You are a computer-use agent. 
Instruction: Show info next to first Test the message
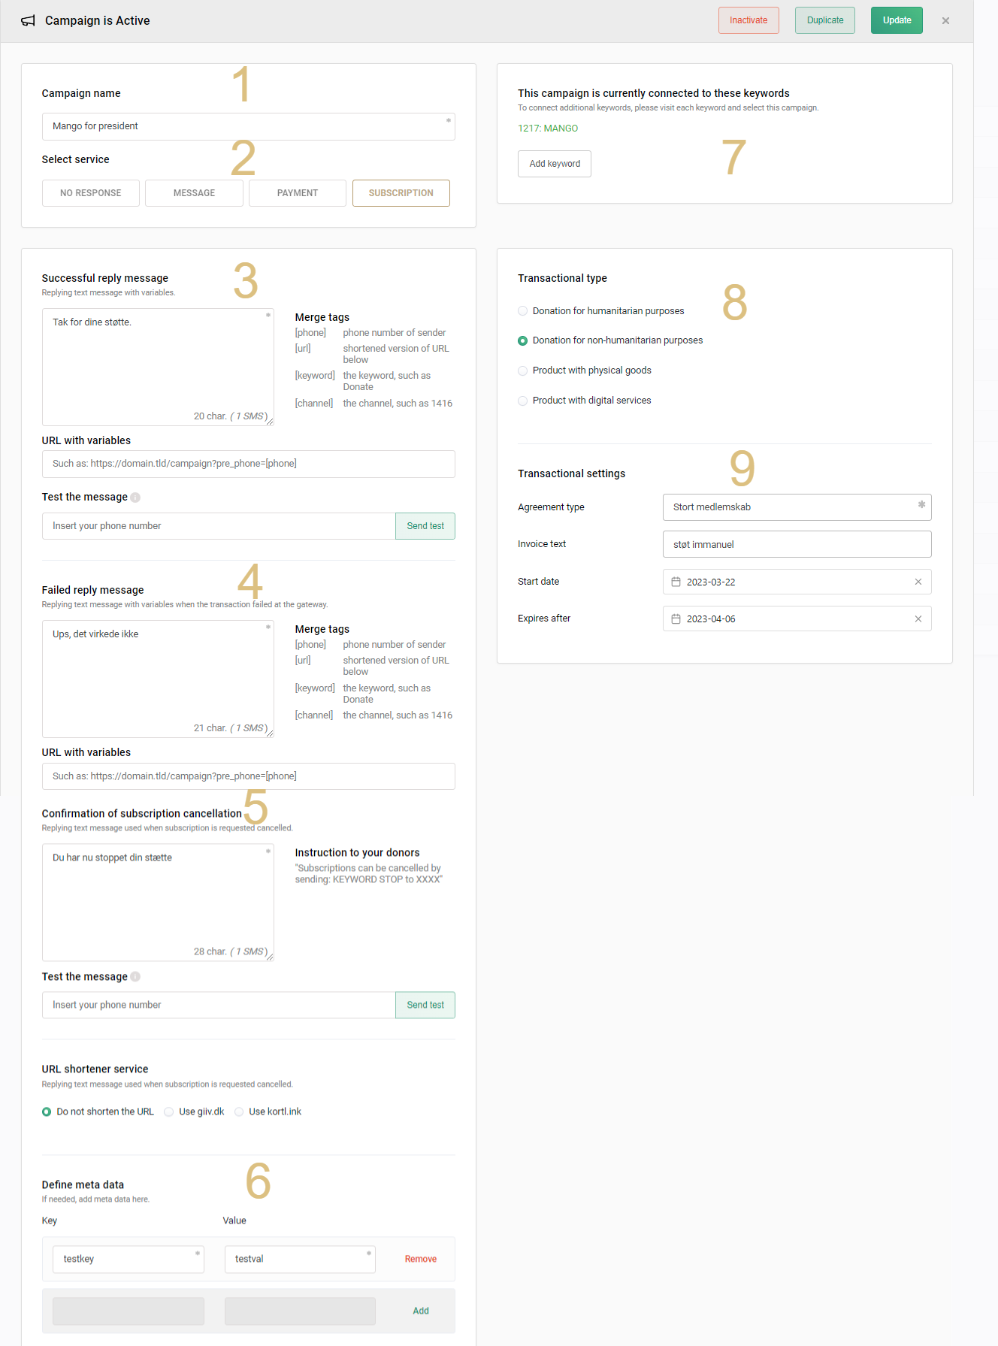(135, 498)
